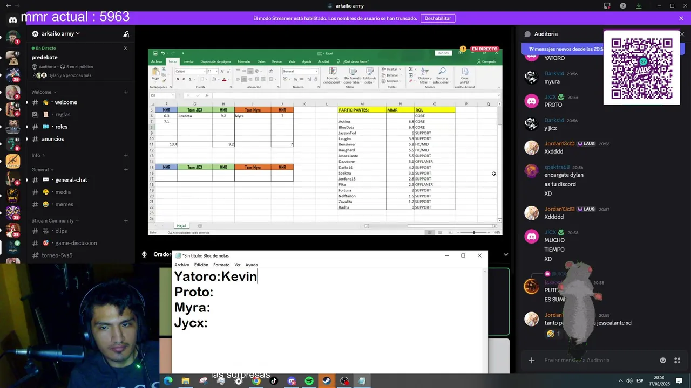Click Compartir button in Excel

[x=486, y=61]
